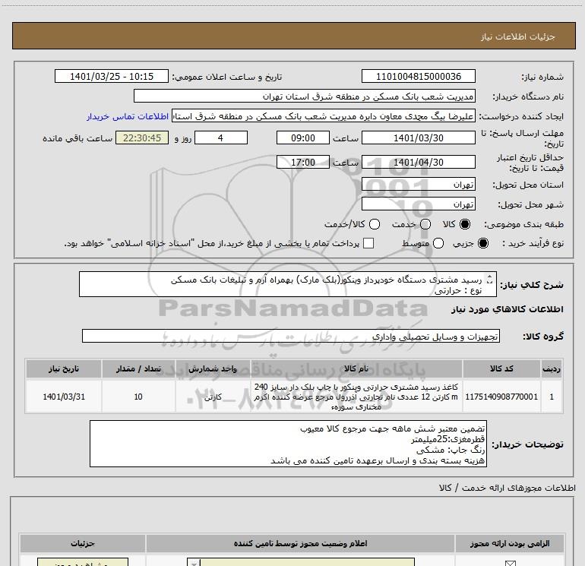Image resolution: width=585 pixels, height=566 pixels.
Task: Toggle the Islamic treasury bonds payment checkbox
Action: tap(368, 243)
